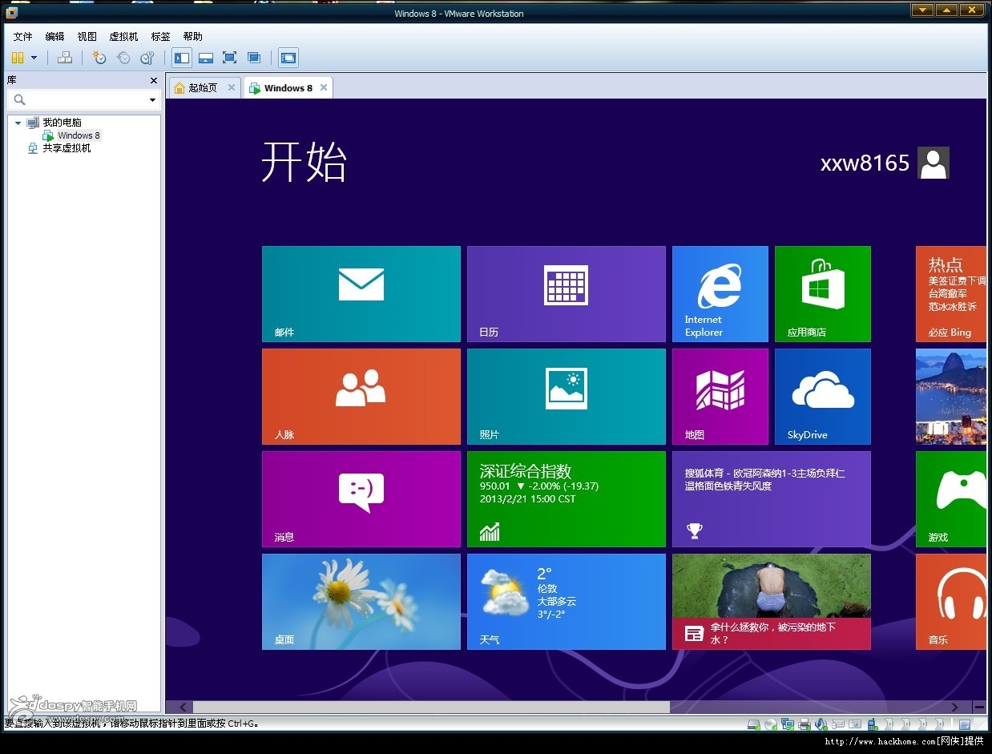Image resolution: width=992 pixels, height=754 pixels.
Task: Click the CD/DVD drive status icon
Action: [x=771, y=724]
